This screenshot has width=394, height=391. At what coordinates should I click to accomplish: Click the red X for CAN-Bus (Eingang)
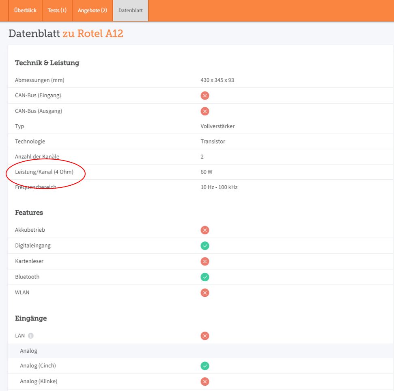[205, 96]
